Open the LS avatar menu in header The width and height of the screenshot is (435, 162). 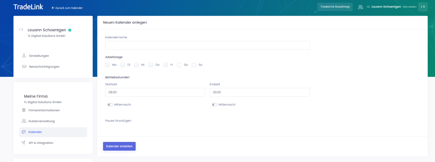coord(423,7)
